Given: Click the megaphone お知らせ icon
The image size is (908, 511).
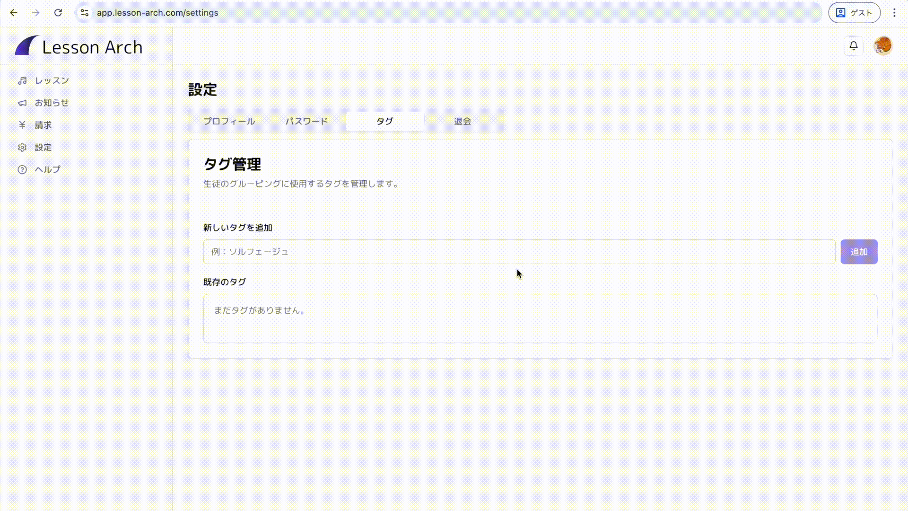Looking at the screenshot, I should (22, 103).
